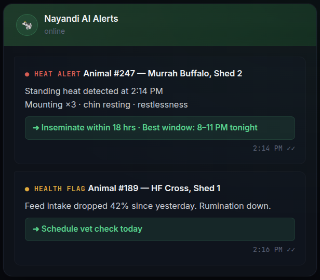The height and width of the screenshot is (280, 320).
Task: Select the HEAT ALERT label
Action: [57, 74]
